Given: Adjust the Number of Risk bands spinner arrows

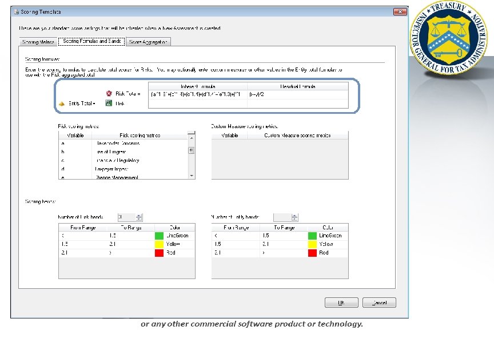Looking at the screenshot, I should pos(139,217).
